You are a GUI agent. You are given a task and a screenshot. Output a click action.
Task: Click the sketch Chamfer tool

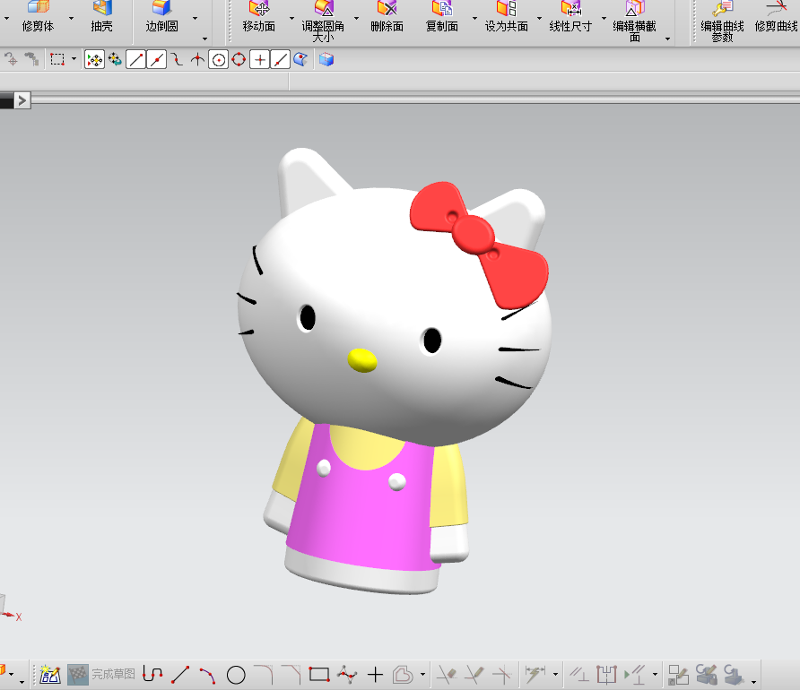pos(291,675)
